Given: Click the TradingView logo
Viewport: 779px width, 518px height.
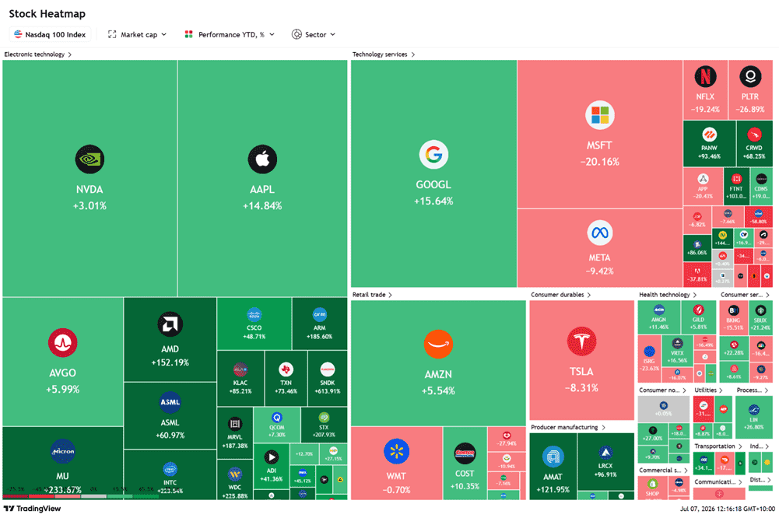Looking at the screenshot, I should point(32,509).
